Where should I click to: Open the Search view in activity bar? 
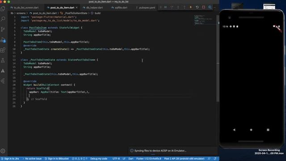[3, 19]
